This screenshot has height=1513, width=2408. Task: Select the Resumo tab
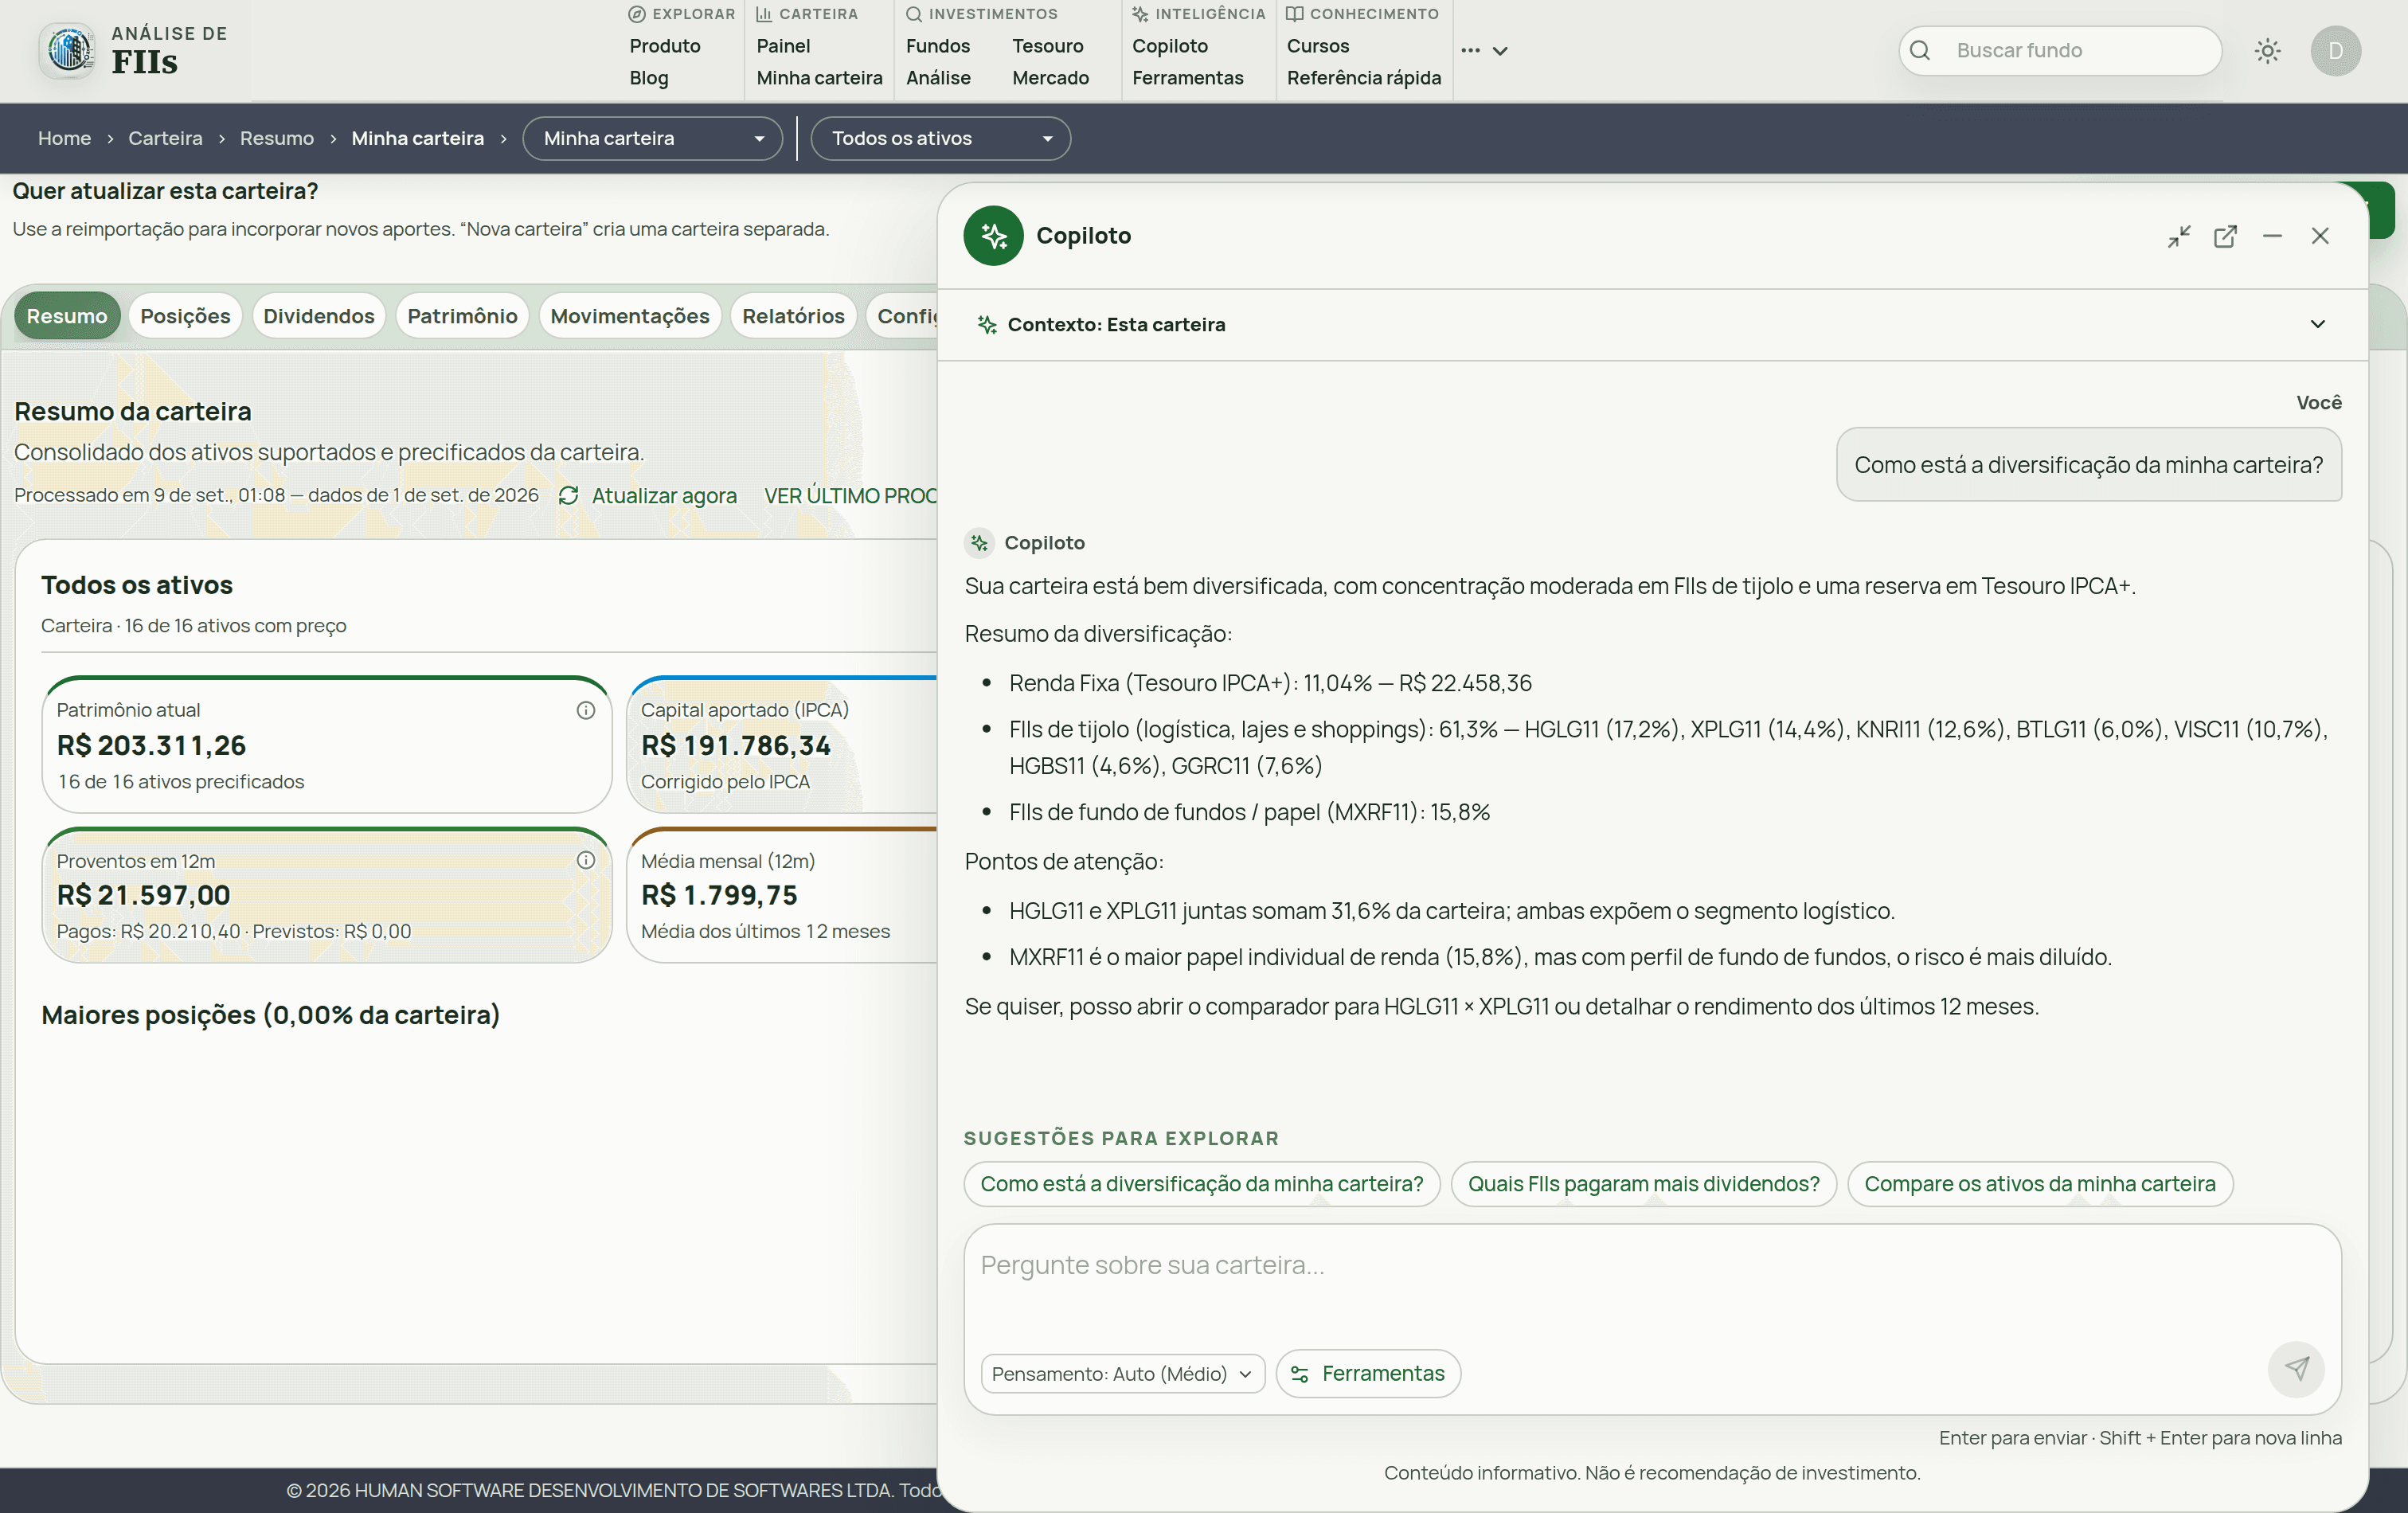click(67, 316)
